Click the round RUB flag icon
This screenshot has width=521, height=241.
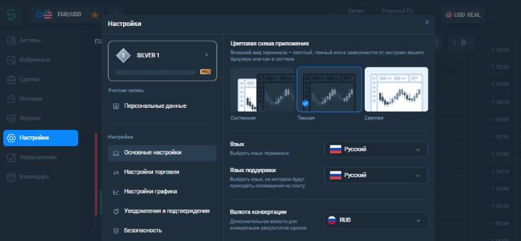331,220
